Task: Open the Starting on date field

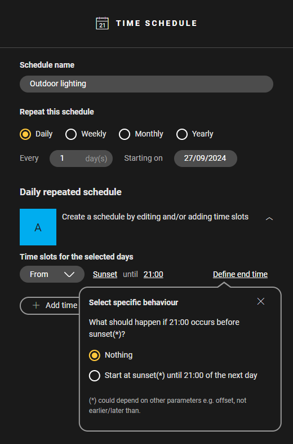Action: point(206,159)
